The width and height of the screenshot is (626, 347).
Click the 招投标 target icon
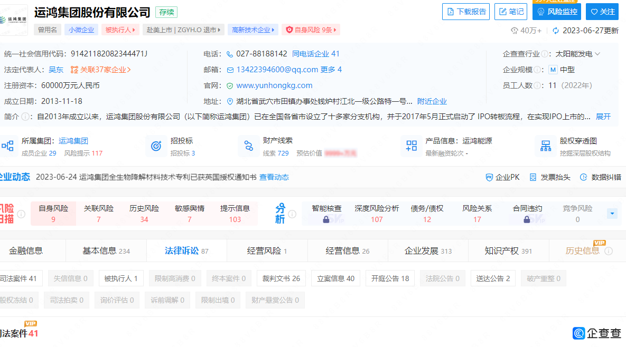(156, 146)
